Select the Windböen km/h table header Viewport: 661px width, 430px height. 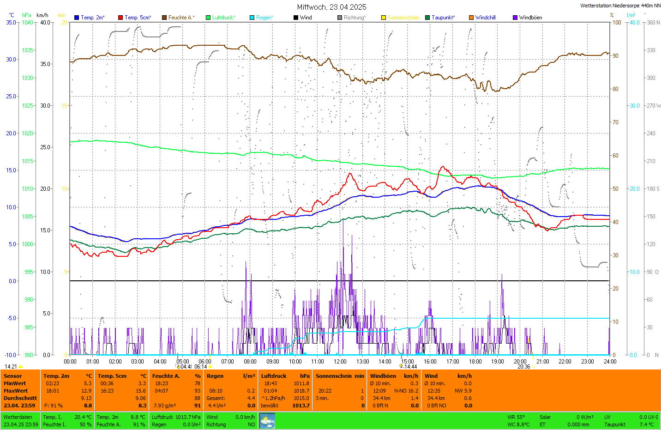(x=394, y=376)
